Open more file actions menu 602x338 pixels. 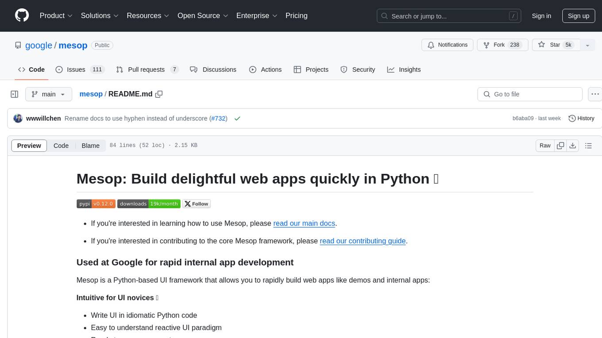(x=595, y=94)
